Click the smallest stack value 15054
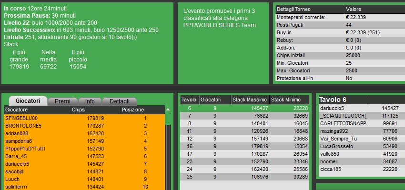Image resolution: width=405 pixels, height=190 pixels. pos(78,67)
